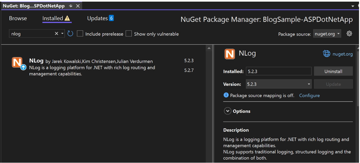
Task: Check Show only vulnerable
Action: (x=129, y=34)
